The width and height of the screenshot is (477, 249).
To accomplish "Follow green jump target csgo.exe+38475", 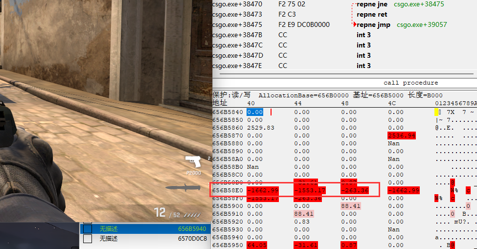I will click(x=419, y=4).
